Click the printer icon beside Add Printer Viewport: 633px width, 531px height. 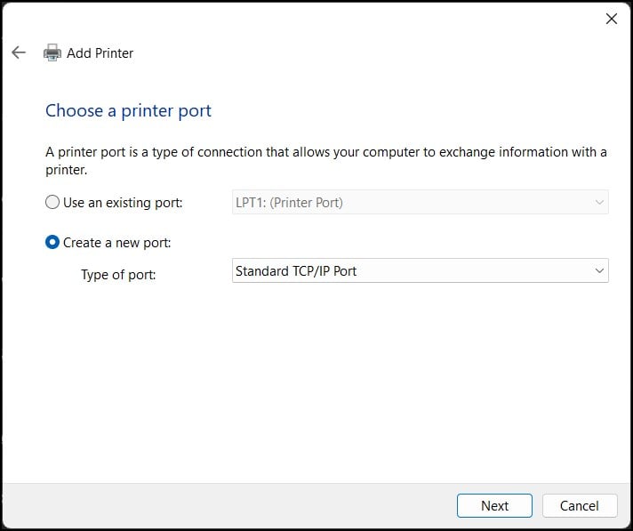[x=52, y=52]
